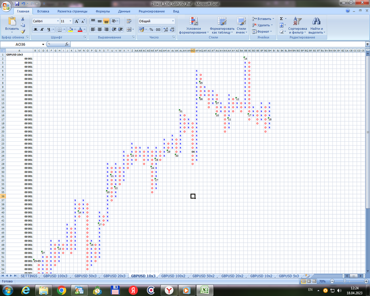Open Удалить cells dropdown
This screenshot has height=296, width=370.
click(263, 25)
